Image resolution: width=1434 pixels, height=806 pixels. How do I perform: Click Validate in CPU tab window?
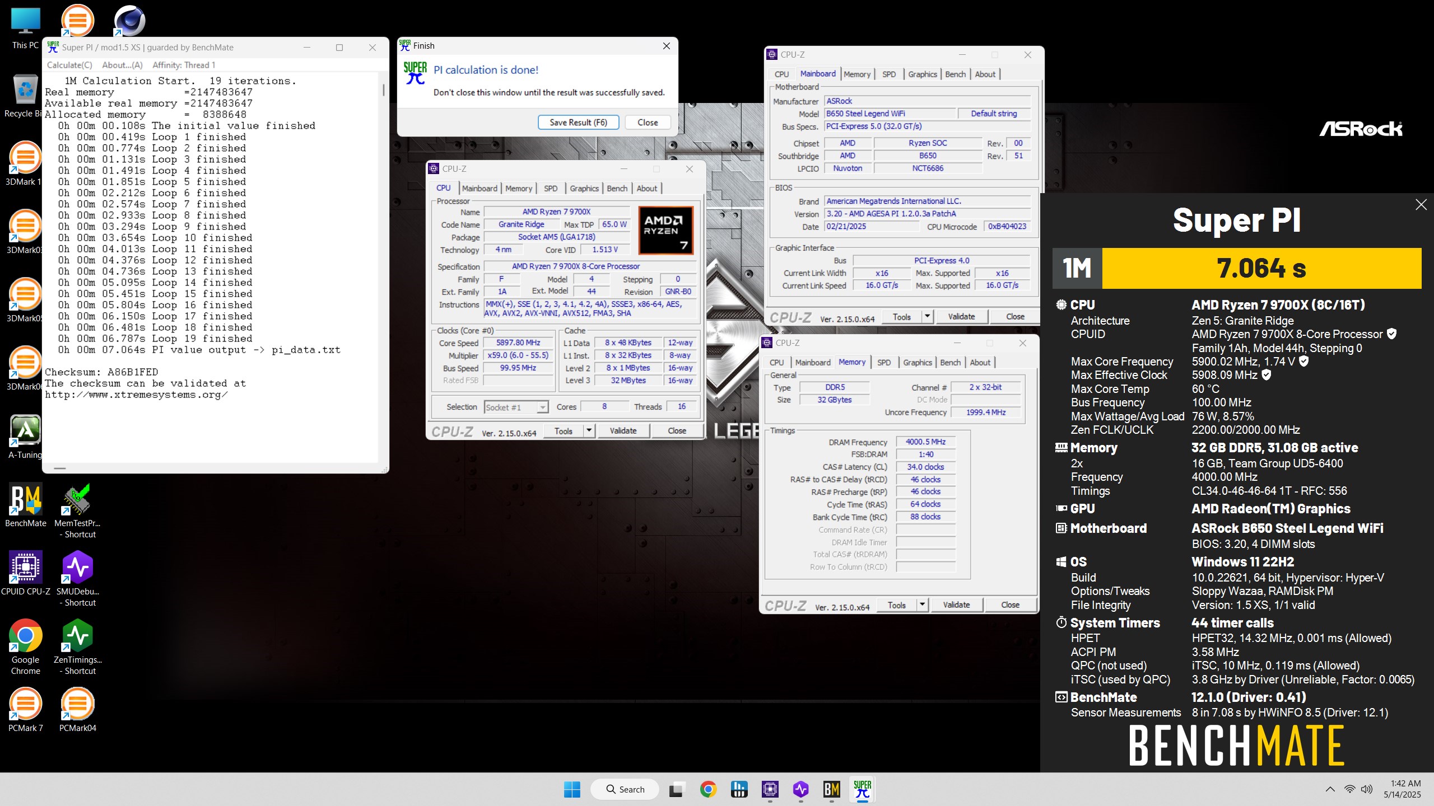point(623,430)
